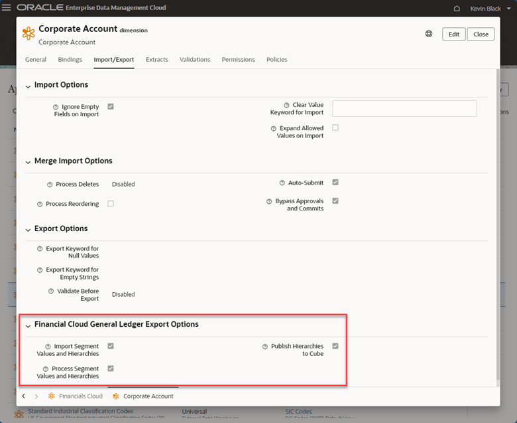Screen dimensions: 517x423
Task: Show help for Export Keyword for Empty Strings
Action: click(40, 270)
